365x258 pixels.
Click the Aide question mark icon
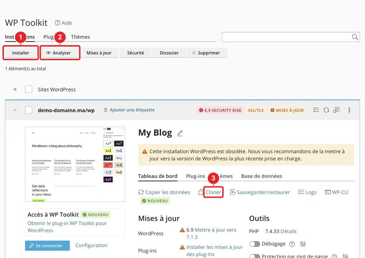[x=58, y=23]
